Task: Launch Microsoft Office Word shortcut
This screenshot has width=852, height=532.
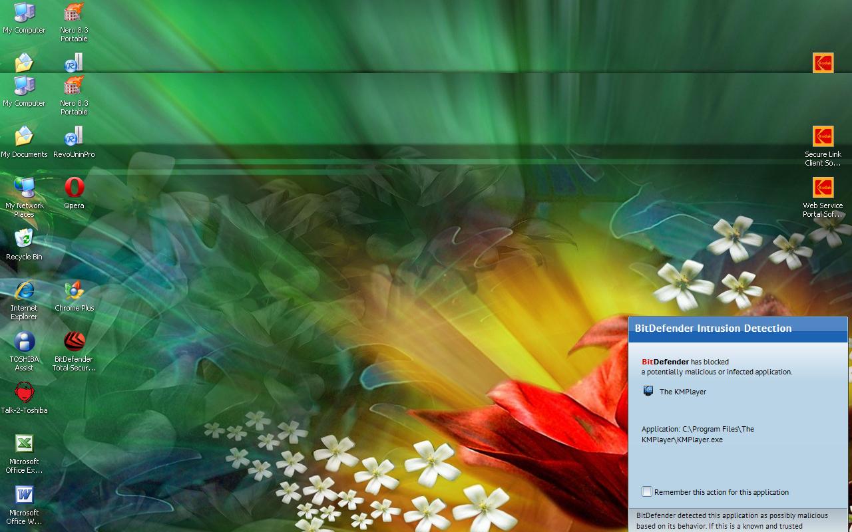Action: [x=24, y=505]
